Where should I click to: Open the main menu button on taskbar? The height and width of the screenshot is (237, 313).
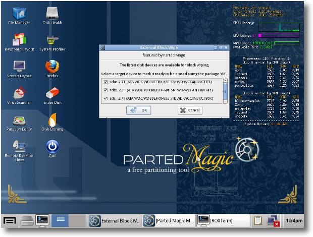coord(10,221)
